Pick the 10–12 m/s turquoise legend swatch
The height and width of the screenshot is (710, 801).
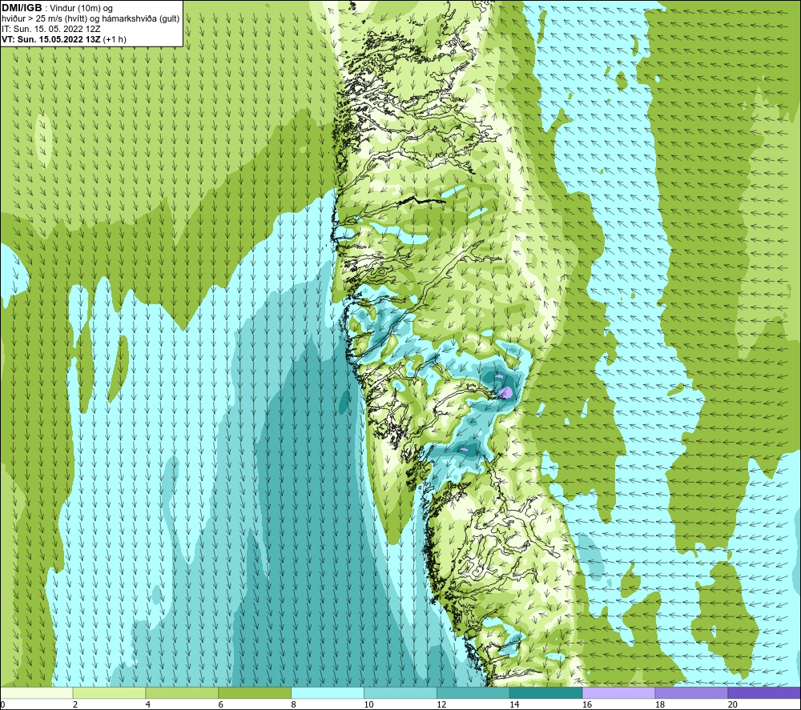400,692
